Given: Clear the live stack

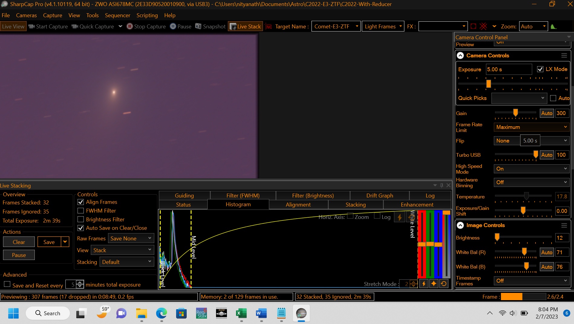Looking at the screenshot, I should (x=19, y=242).
